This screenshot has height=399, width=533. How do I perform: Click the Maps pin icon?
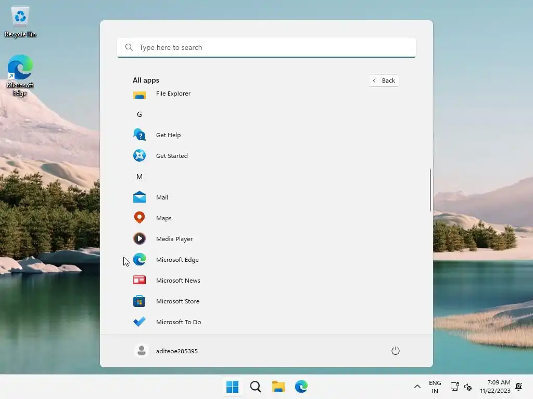tap(139, 218)
